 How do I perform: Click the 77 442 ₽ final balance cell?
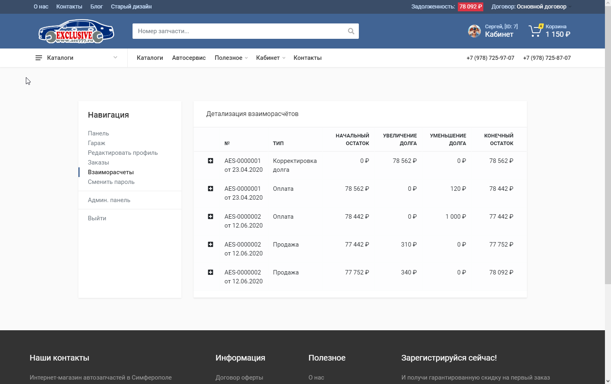[x=501, y=217]
